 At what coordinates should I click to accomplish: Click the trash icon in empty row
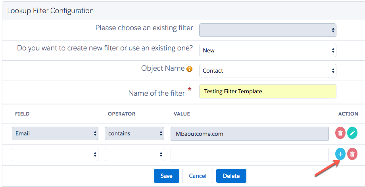352,154
